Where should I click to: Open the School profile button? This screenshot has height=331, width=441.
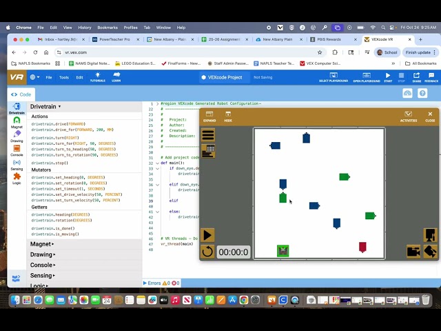click(x=387, y=52)
